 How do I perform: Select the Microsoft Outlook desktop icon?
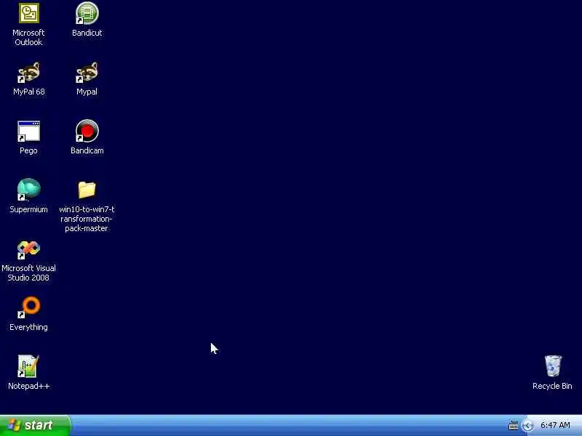coord(28,13)
